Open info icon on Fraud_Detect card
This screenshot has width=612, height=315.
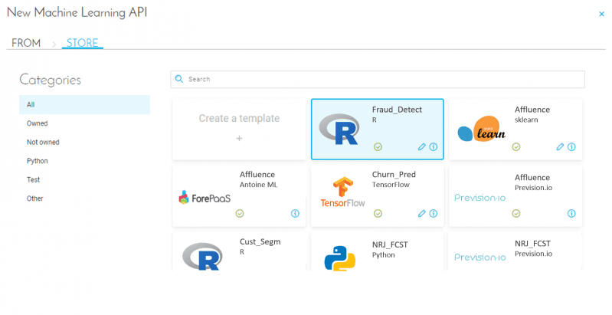[x=434, y=147]
